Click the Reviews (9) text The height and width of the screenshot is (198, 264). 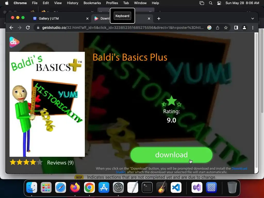(x=60, y=163)
